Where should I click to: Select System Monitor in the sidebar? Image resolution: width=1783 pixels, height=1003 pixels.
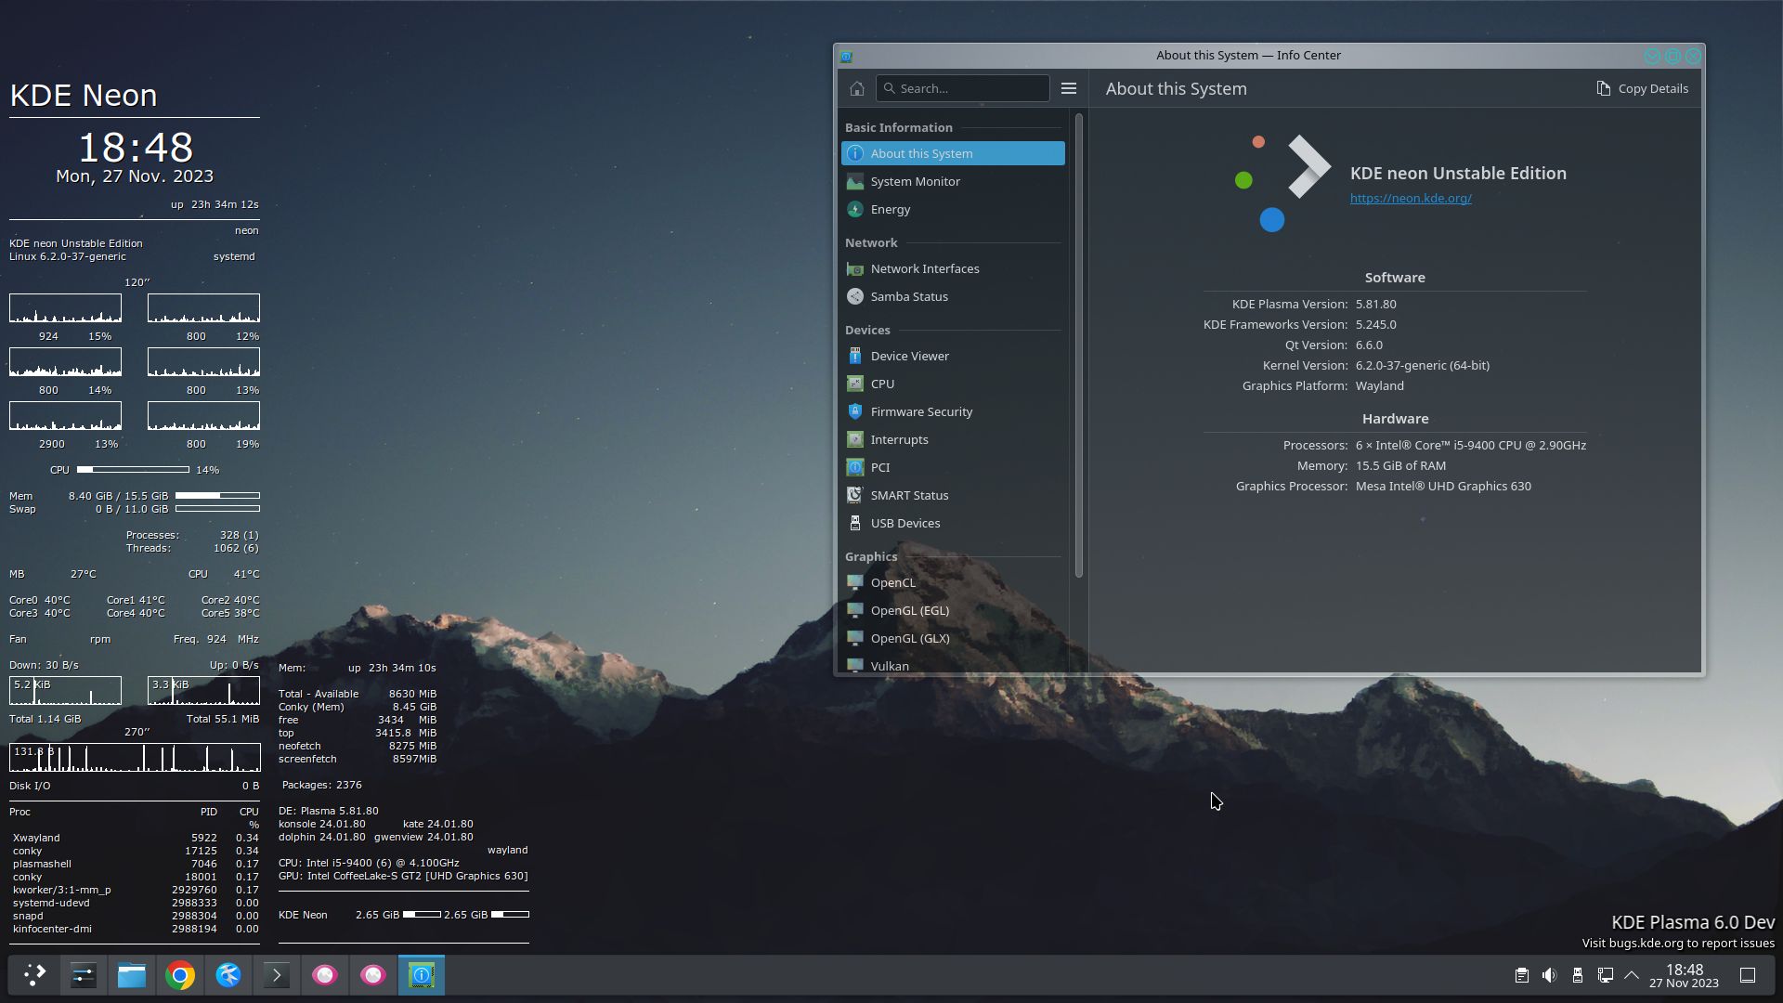coord(915,182)
